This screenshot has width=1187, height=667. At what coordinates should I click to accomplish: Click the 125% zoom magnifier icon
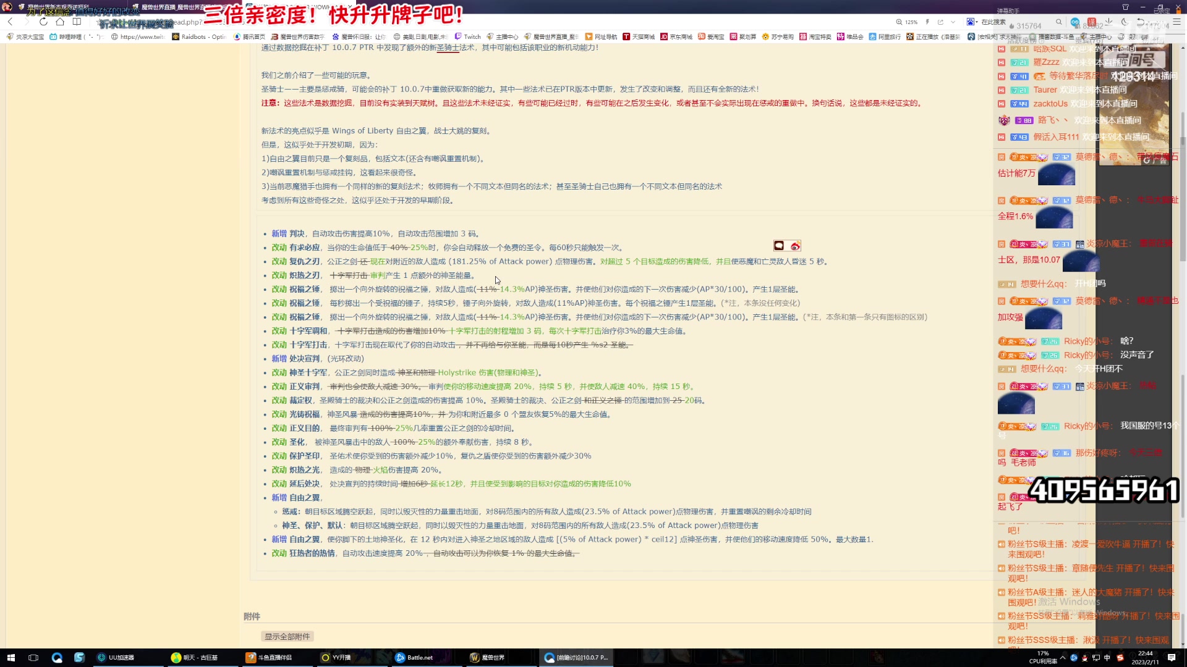coord(899,22)
